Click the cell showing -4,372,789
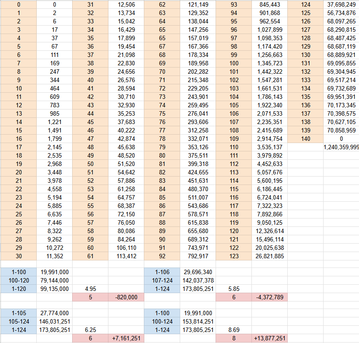Image resolution: width=359 pixels, height=343 pixels. click(270, 297)
